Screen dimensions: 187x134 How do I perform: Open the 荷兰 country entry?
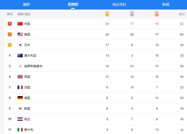coord(27,119)
